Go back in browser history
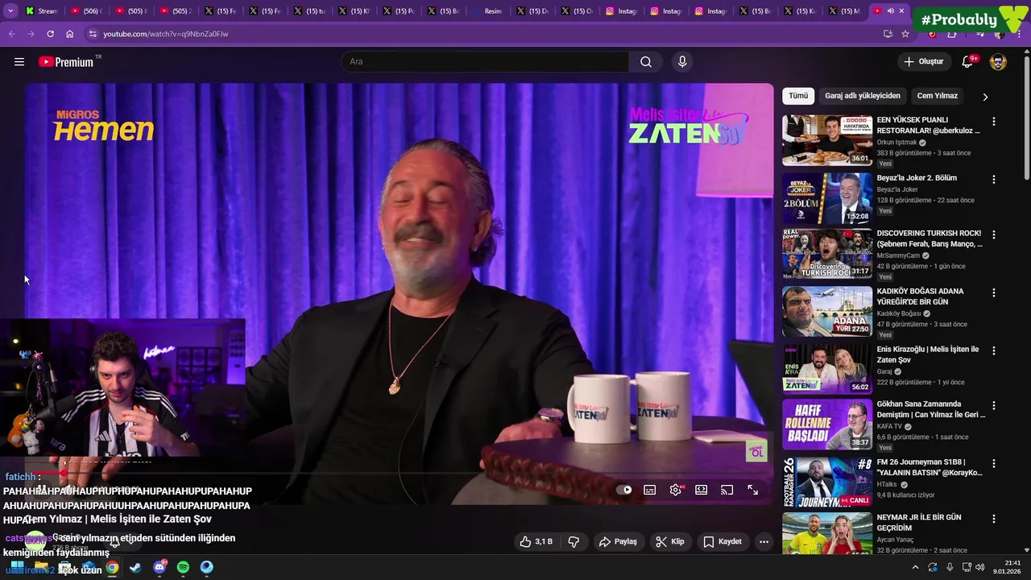 click(x=11, y=34)
